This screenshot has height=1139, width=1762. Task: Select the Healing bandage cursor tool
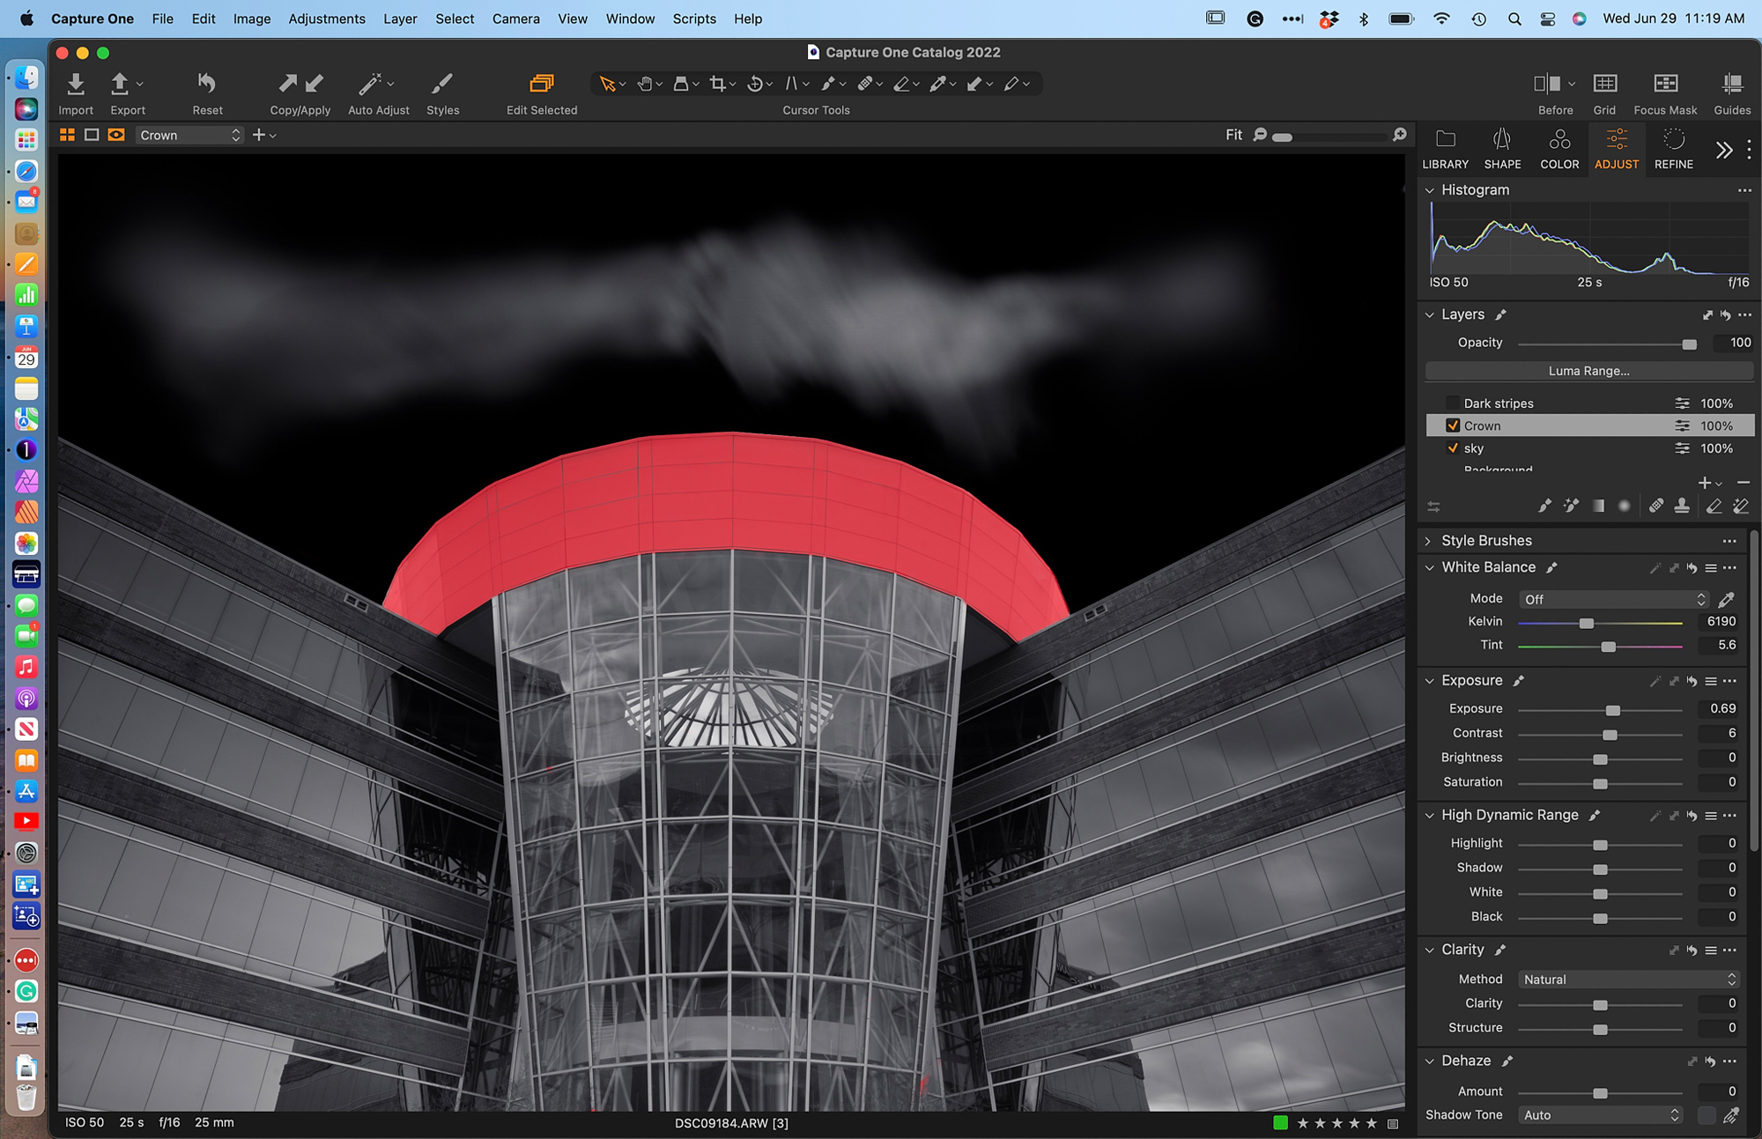tap(865, 84)
